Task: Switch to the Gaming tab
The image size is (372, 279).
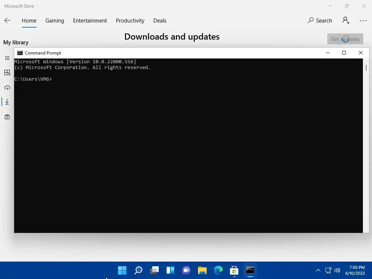Action: 54,21
